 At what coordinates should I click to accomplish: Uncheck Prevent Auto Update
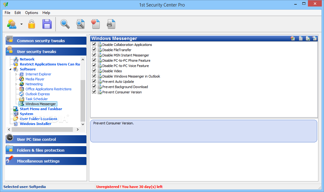[x=94, y=81]
